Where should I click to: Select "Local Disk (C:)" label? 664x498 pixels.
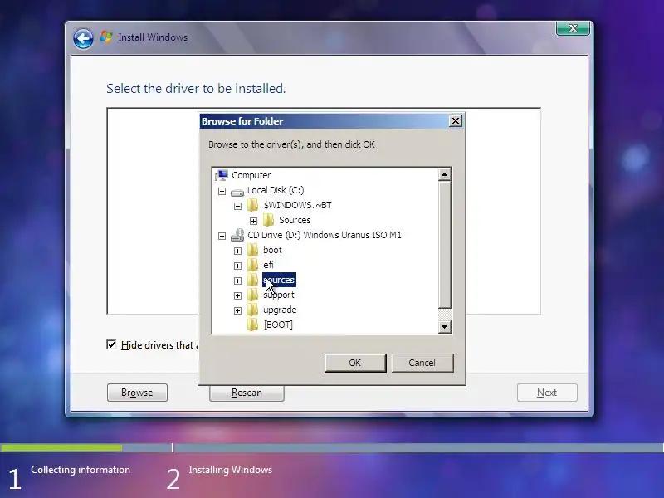tap(276, 190)
